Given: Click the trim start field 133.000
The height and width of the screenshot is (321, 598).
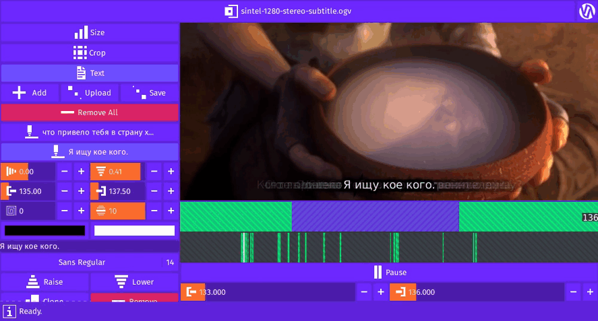Looking at the screenshot, I should (x=268, y=292).
